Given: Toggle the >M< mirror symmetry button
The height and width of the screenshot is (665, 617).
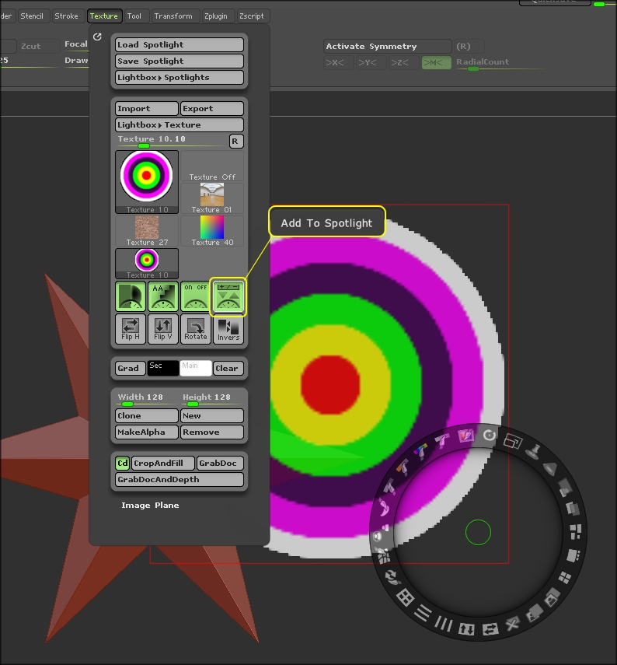Looking at the screenshot, I should (437, 63).
